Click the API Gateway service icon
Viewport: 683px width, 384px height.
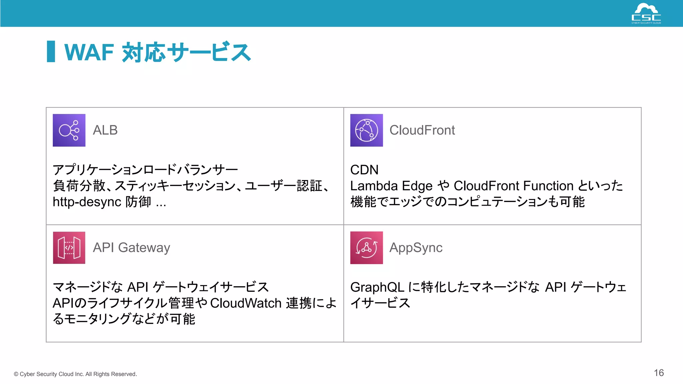(69, 248)
